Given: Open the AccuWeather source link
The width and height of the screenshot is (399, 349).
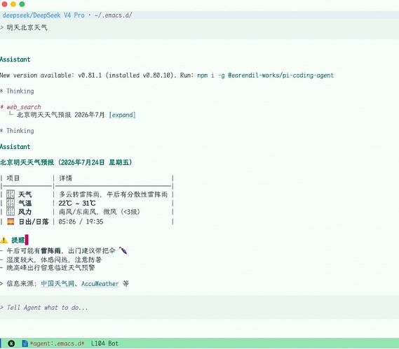Looking at the screenshot, I should coord(100,284).
